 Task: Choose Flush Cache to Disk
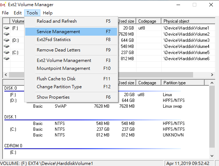[x=56, y=79]
